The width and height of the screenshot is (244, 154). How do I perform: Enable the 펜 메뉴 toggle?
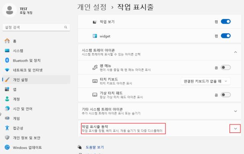pos(226,68)
